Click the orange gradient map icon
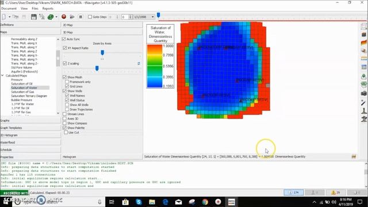368x207 pixels. (x=364, y=43)
